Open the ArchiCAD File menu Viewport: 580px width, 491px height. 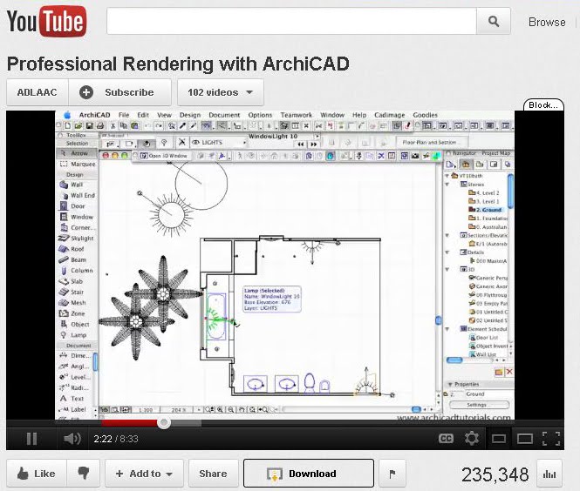[124, 115]
